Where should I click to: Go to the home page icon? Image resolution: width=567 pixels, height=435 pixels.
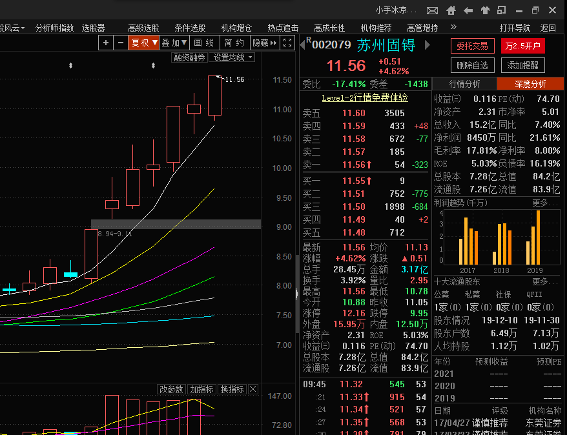[451, 10]
